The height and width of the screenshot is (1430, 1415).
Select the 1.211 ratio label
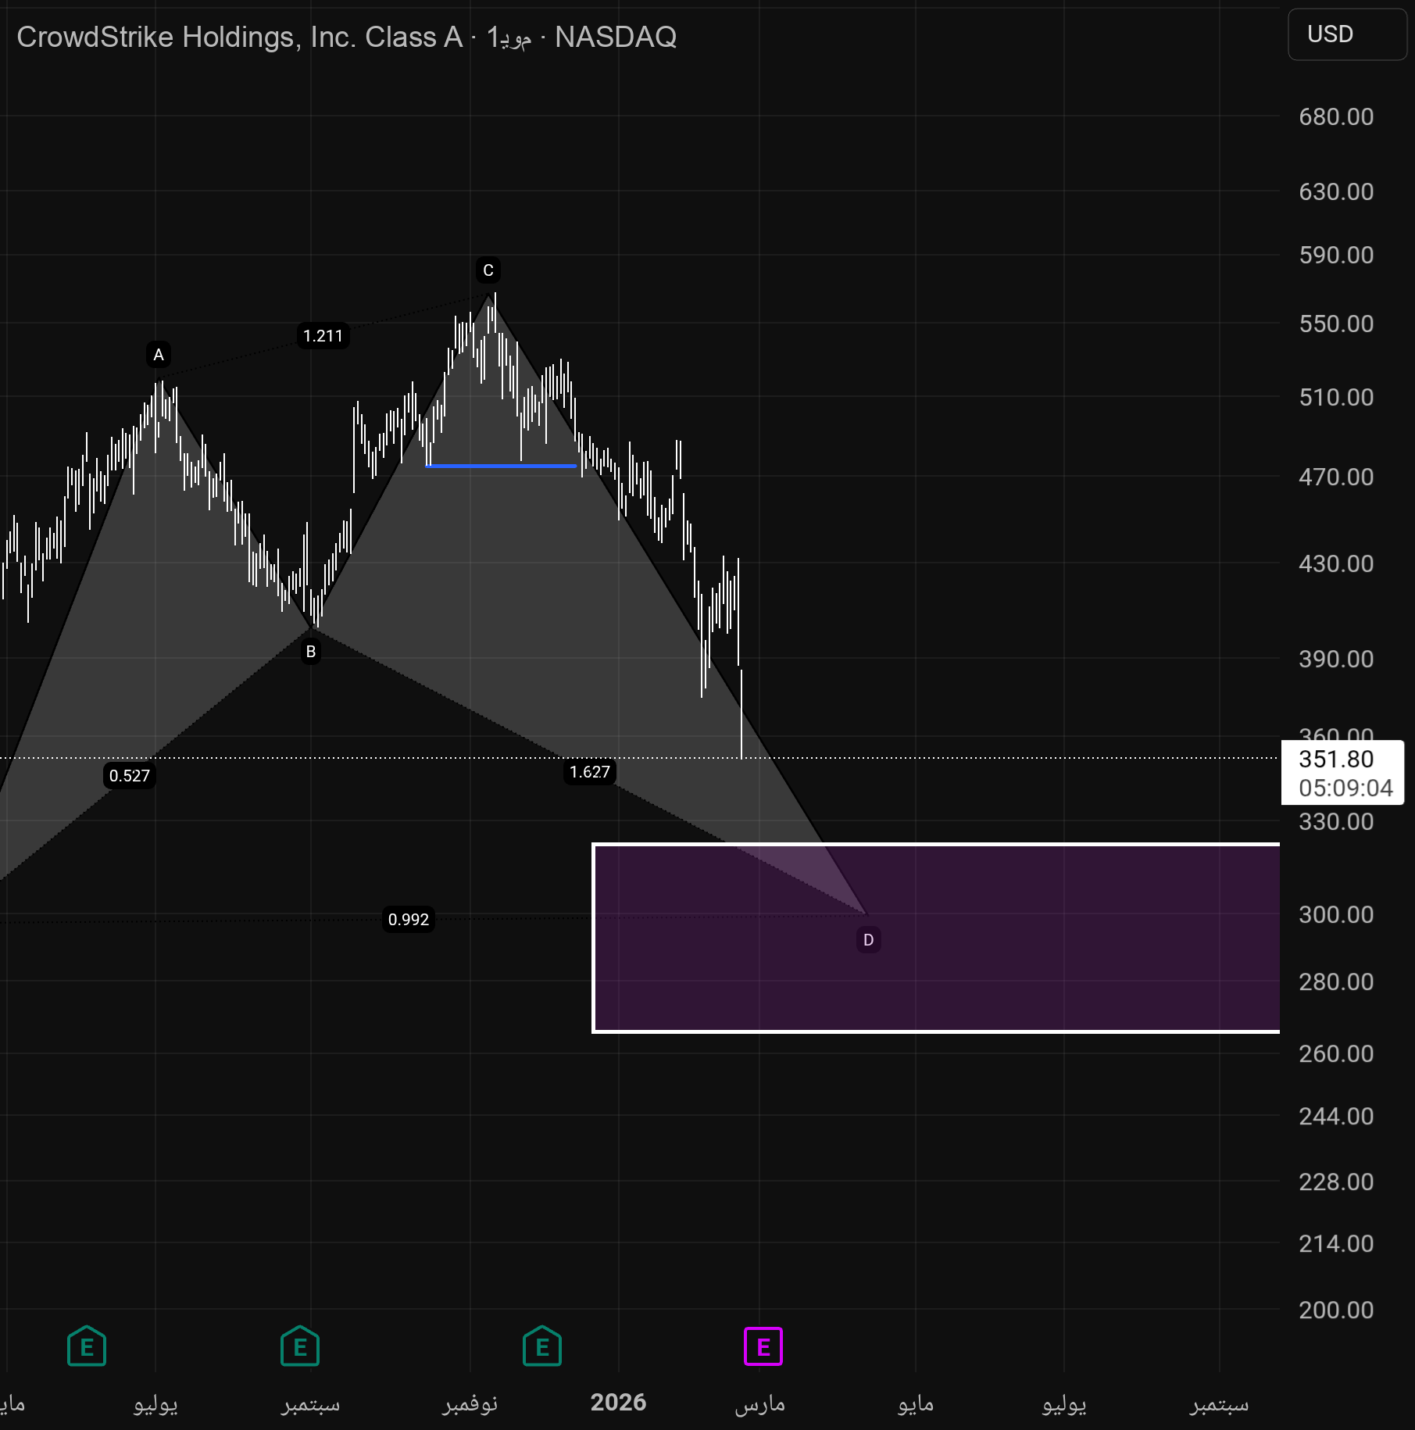tap(323, 336)
